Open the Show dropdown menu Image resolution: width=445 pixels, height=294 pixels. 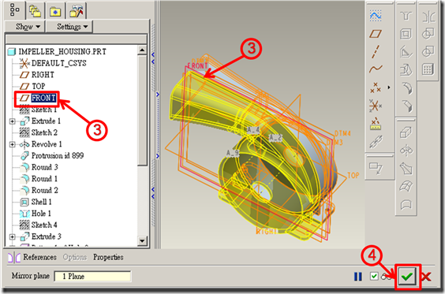coord(25,27)
